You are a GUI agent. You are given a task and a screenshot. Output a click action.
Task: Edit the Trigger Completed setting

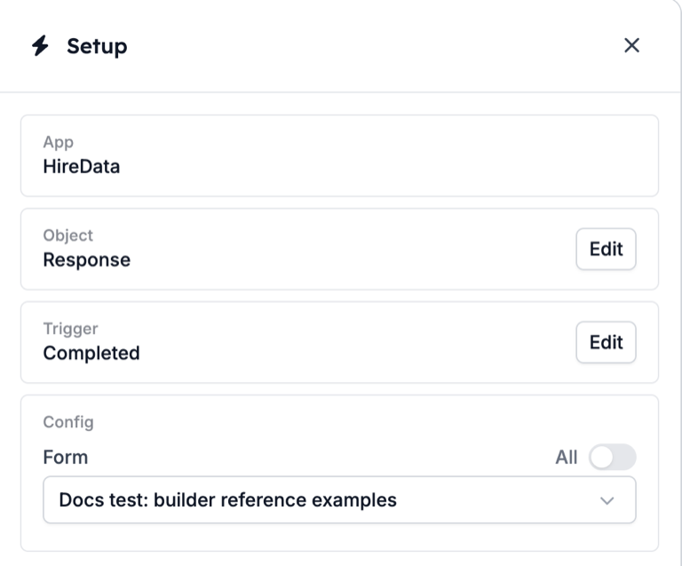(x=606, y=342)
